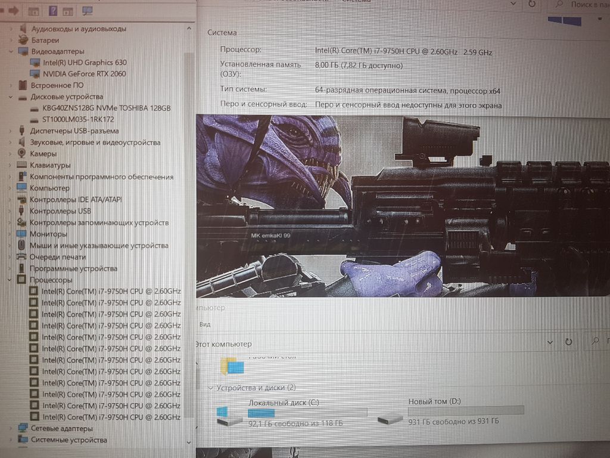Click the network icon beside Сетевые адаптеры
Image resolution: width=610 pixels, height=458 pixels.
tap(23, 428)
